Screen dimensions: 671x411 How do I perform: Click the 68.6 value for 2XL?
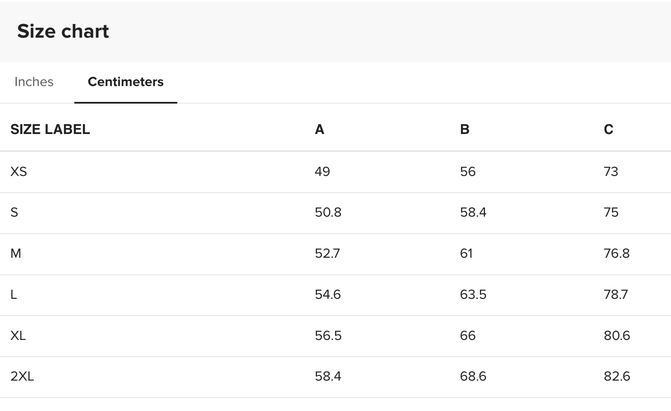click(473, 376)
